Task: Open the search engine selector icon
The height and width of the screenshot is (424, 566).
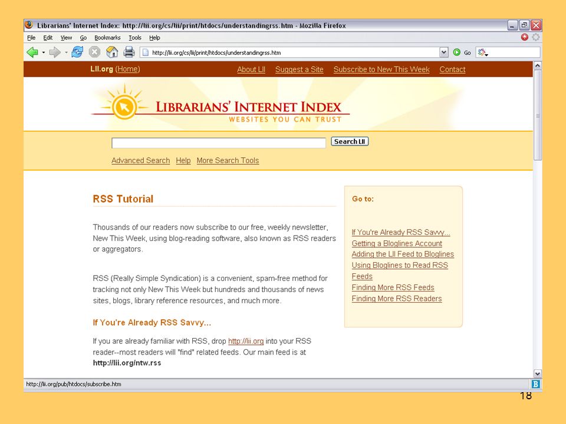Action: click(483, 52)
